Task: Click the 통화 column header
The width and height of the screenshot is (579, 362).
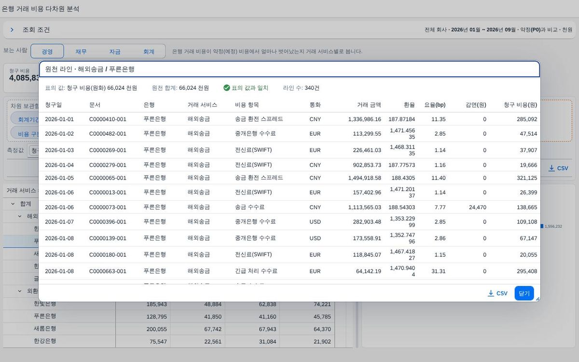Action: 315,105
